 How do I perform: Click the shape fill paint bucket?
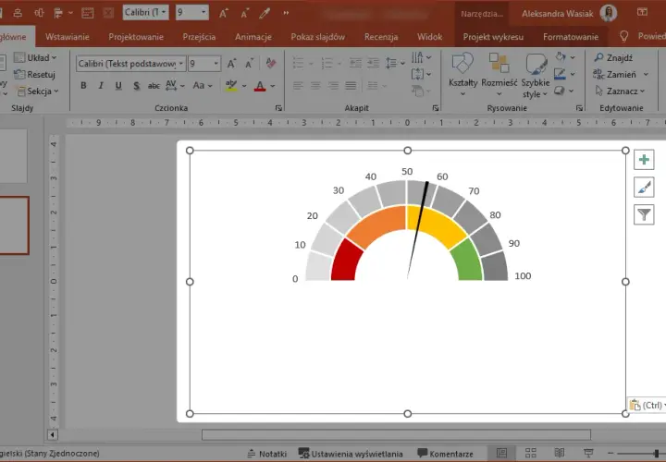coord(561,57)
